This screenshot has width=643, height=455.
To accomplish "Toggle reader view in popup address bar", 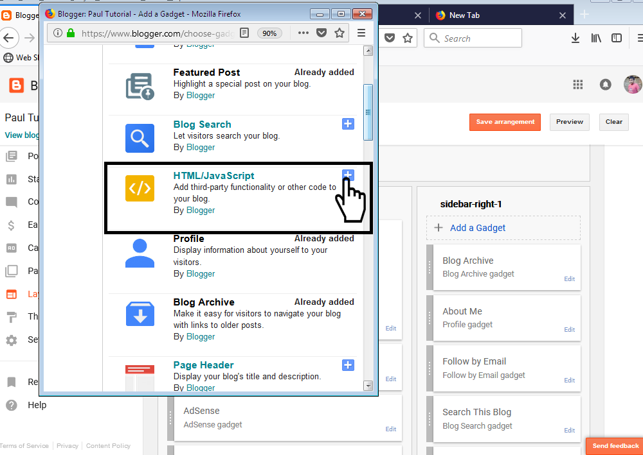I will pyautogui.click(x=244, y=33).
